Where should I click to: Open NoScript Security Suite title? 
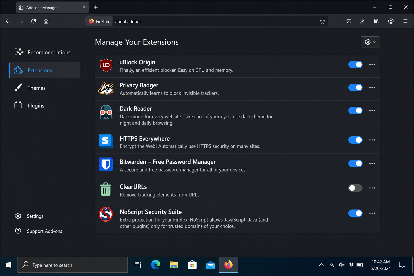tap(151, 212)
